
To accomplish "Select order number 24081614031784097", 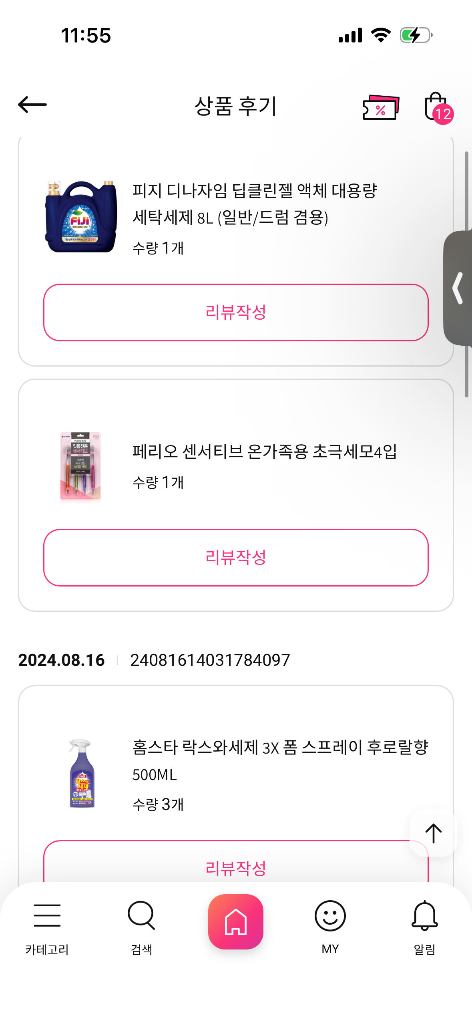I will coord(210,660).
